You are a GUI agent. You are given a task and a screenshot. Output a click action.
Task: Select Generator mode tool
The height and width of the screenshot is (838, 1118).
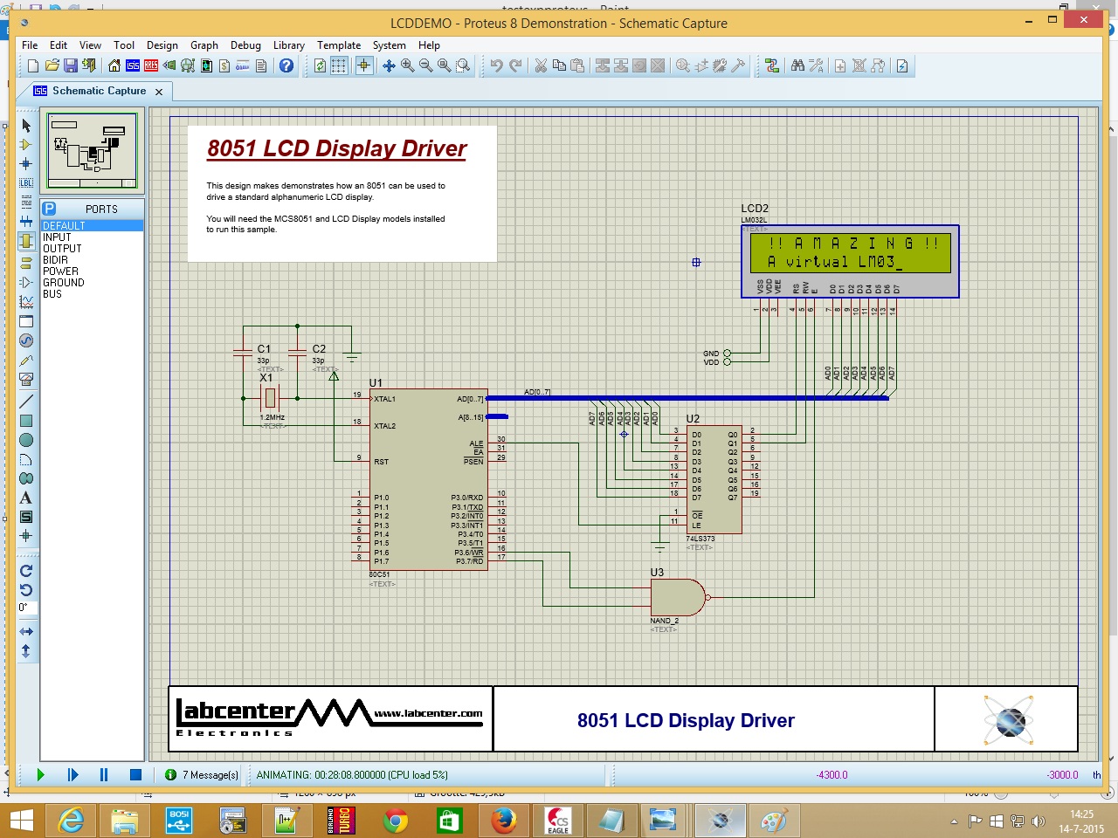click(x=26, y=340)
